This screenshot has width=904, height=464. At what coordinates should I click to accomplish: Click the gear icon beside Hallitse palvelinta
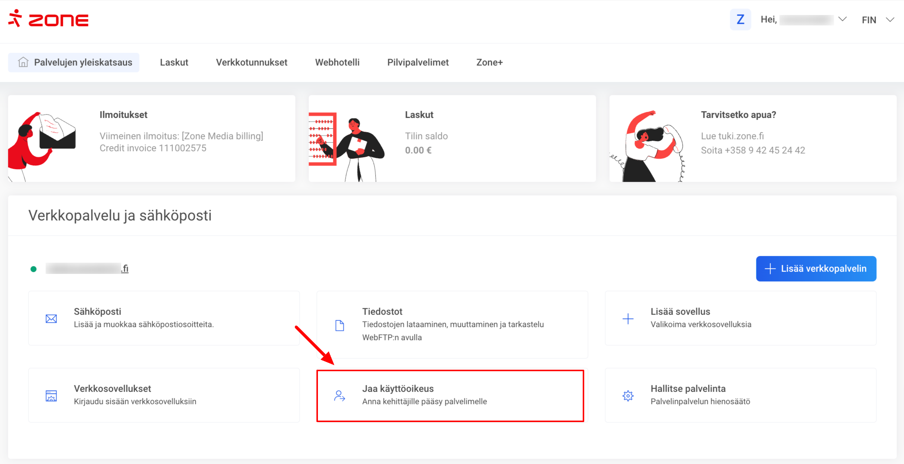pos(628,396)
